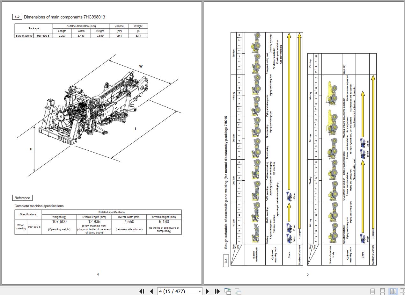405x295 pixels.
Task: Click the HD1500-8 bare machine cell
Action: coord(43,36)
